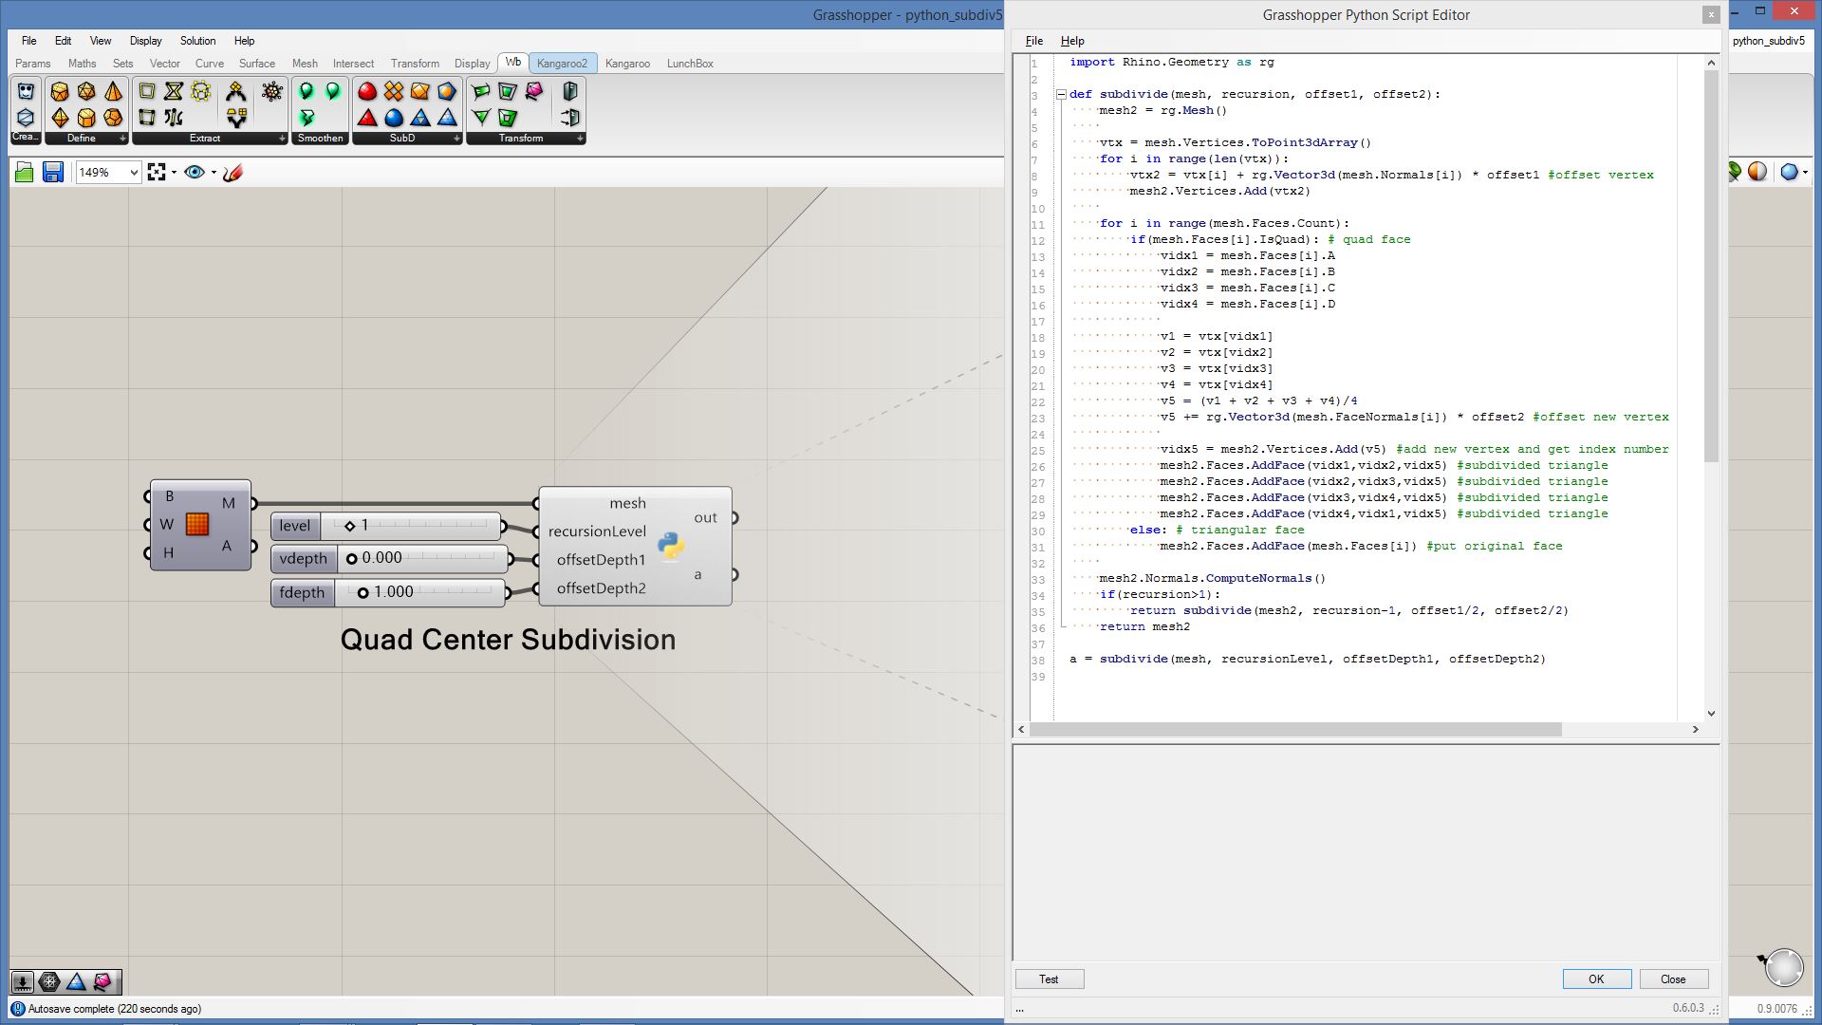Open the 149% zoom level dropdown
This screenshot has width=1822, height=1025.
click(134, 173)
